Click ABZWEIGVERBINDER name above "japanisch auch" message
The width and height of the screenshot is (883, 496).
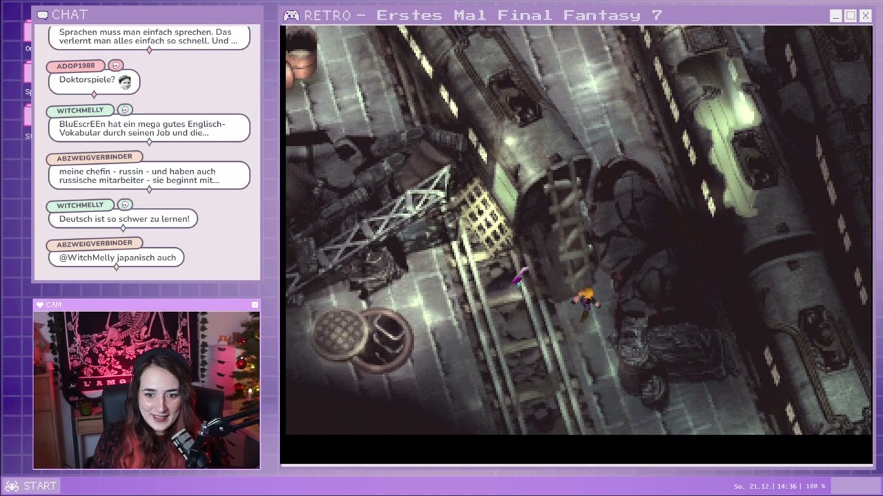tap(95, 243)
